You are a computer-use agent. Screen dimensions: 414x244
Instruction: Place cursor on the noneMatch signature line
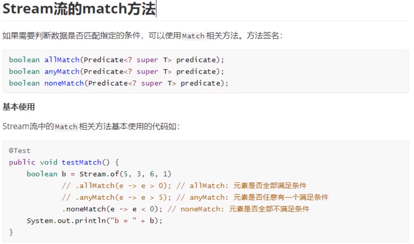click(118, 83)
